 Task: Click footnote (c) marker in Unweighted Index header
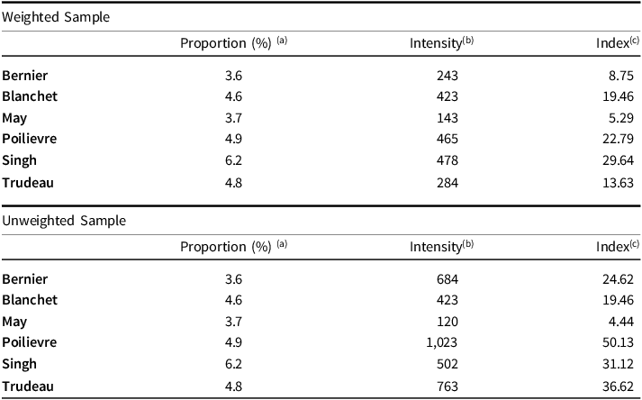(635, 244)
